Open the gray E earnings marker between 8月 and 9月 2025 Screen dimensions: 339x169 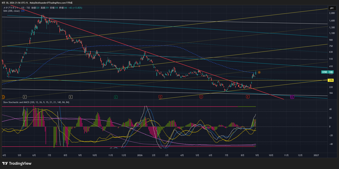tap(71, 97)
